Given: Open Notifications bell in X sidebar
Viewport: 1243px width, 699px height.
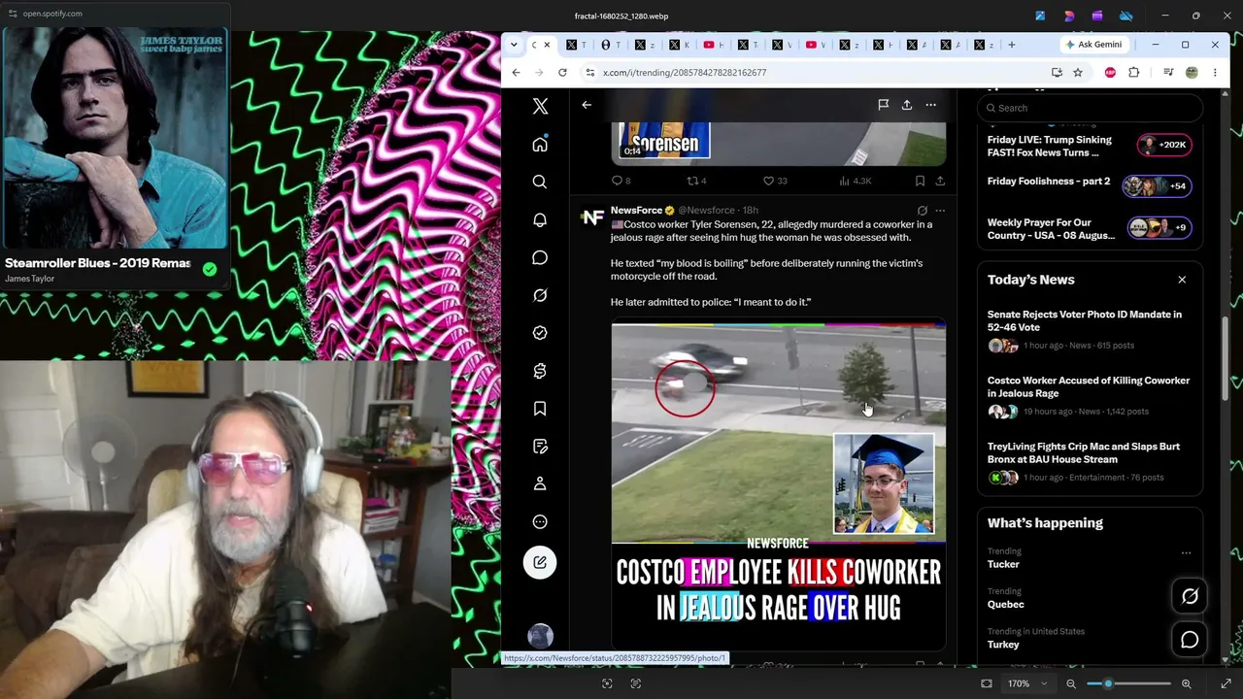Looking at the screenshot, I should (540, 220).
